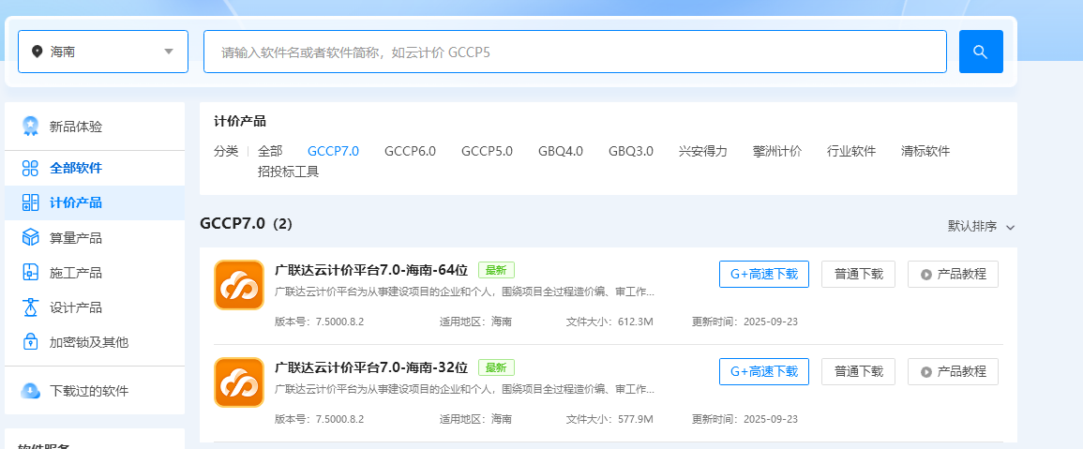Select the GCCP7.0 category filter
The image size is (1083, 449).
[x=333, y=151]
